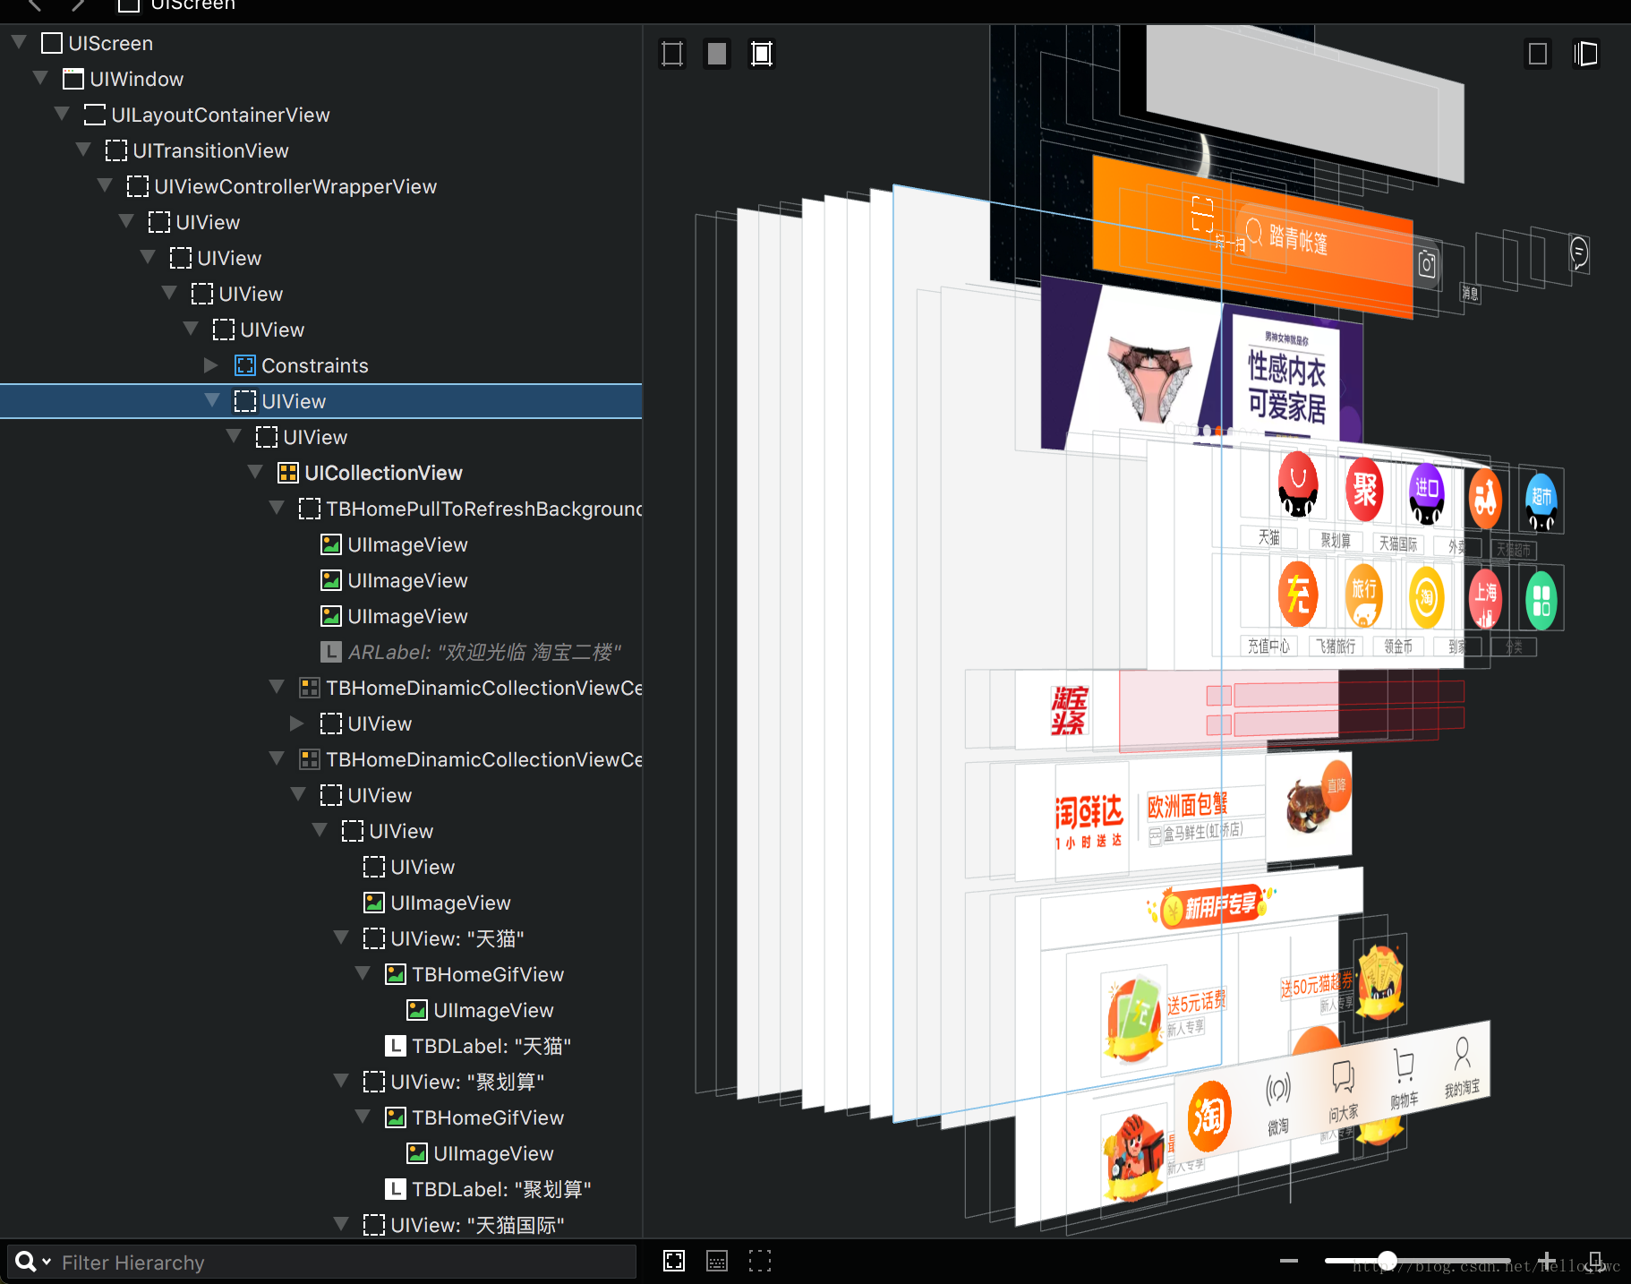Click the 淘宝头条 logo layer in canvas
Image resolution: width=1631 pixels, height=1284 pixels.
(1069, 711)
